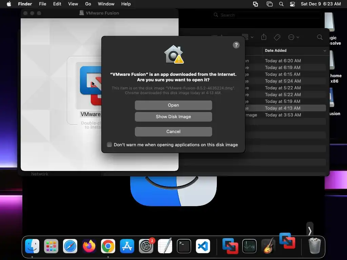Open the Window menu

(x=106, y=4)
